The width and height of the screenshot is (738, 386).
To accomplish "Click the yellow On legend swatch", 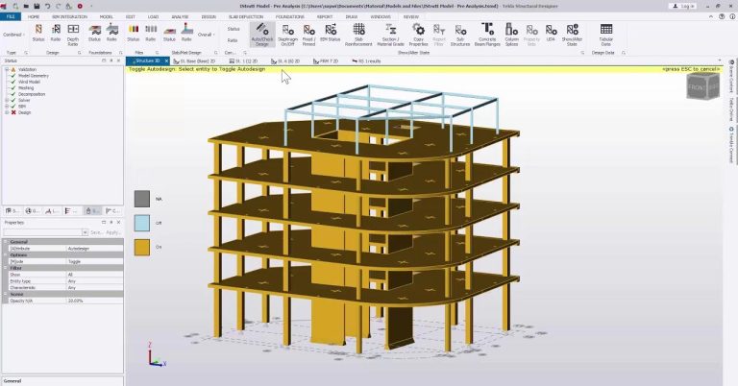I will click(142, 248).
